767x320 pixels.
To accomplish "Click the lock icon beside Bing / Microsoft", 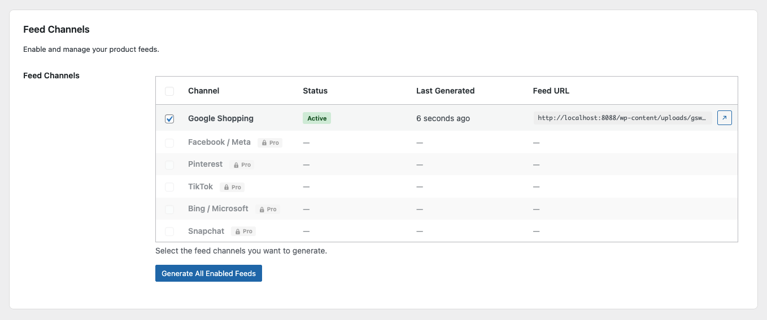I will (262, 209).
